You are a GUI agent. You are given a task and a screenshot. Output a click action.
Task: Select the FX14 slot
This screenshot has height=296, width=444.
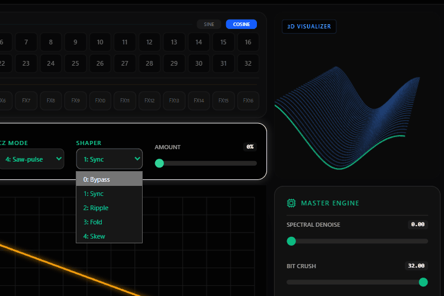(199, 101)
